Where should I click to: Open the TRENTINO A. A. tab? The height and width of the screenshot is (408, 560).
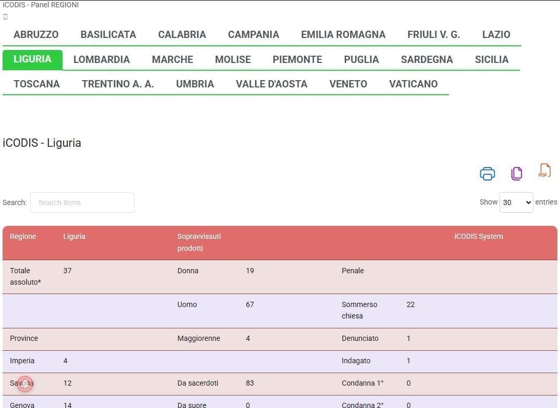[x=118, y=84]
